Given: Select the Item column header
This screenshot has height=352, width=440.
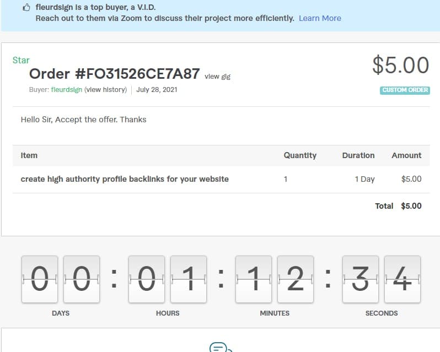Looking at the screenshot, I should (29, 155).
